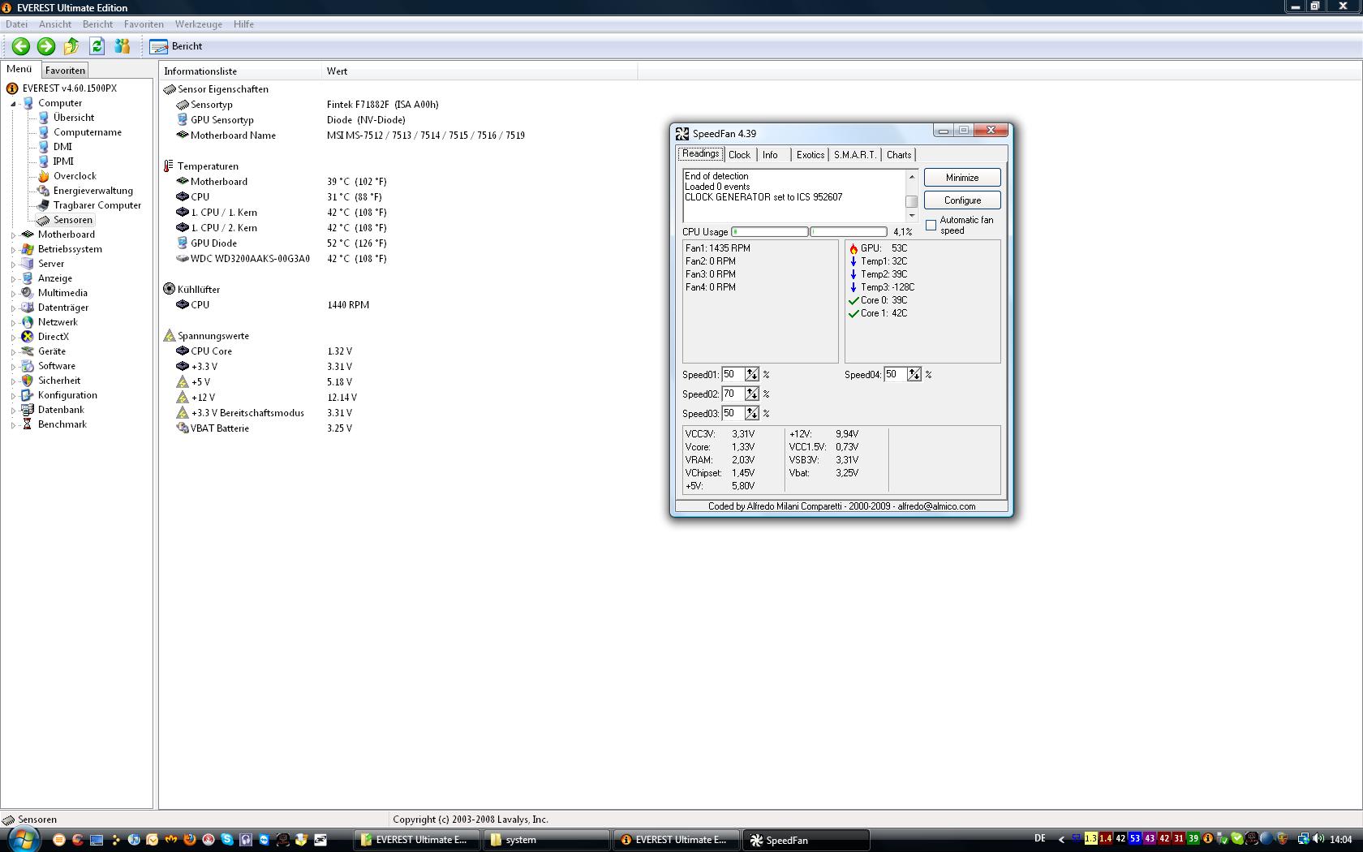Select Sensoren in the Computer tree
This screenshot has height=852, width=1363.
coord(73,220)
